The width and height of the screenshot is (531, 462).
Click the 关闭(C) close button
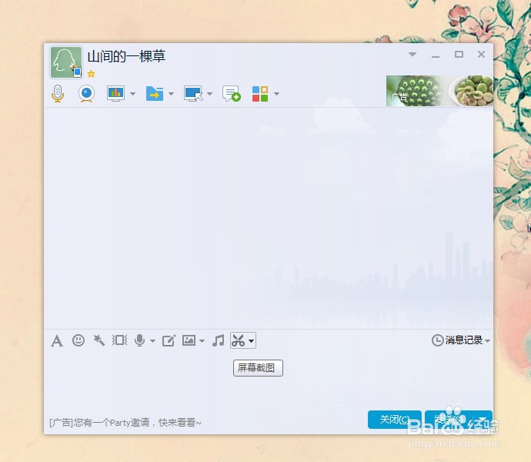(395, 420)
